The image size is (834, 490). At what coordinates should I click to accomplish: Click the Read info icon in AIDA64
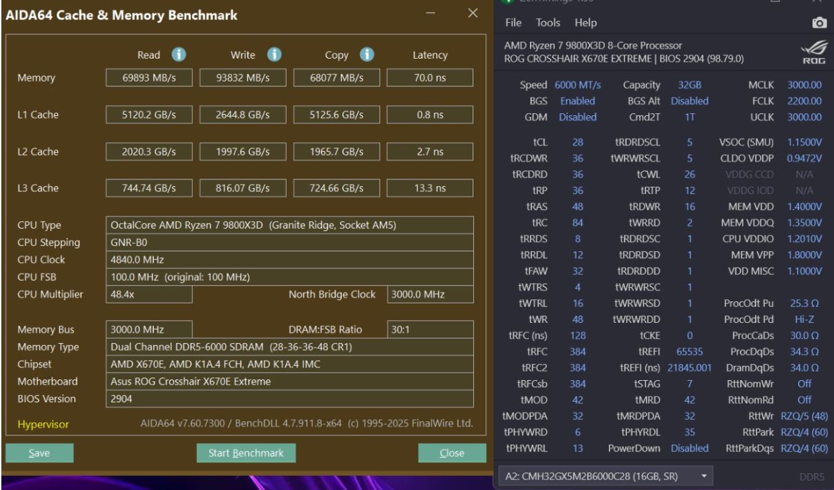(180, 54)
